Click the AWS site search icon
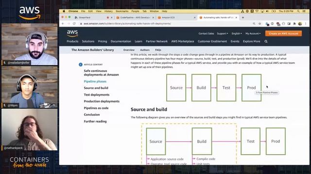 [x=266, y=42]
